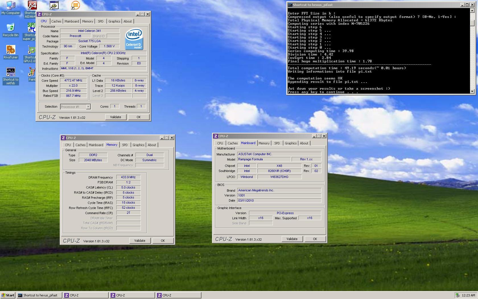Click the Bus Speed value 216.9 MHz
The image size is (478, 299).
(73, 91)
